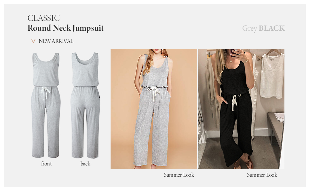The image size is (310, 192).
Task: Click the CLASSIC heading text
Action: [x=43, y=18]
